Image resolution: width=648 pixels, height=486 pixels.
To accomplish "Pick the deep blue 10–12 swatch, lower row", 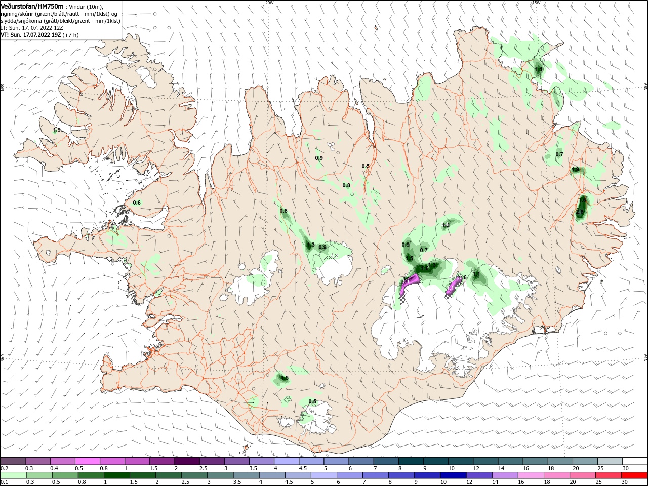I will click(454, 475).
